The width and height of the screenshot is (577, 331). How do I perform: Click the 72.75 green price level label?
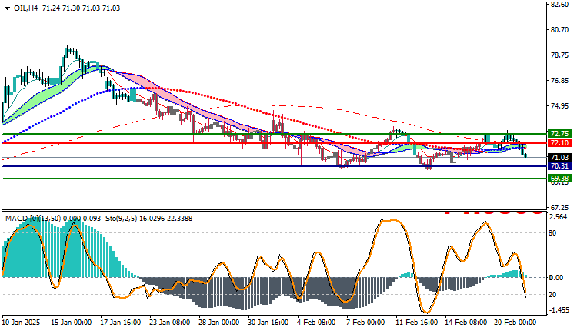(559, 134)
